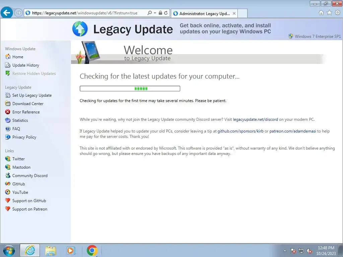Screen dimensions: 343x257
Task: Click the muted volume tray icon
Action: pos(309,251)
